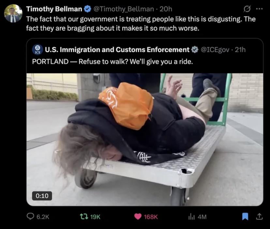The width and height of the screenshot is (270, 229).
Task: Open U.S. Immigration and Customs Enforcement profile
Action: pyautogui.click(x=117, y=50)
